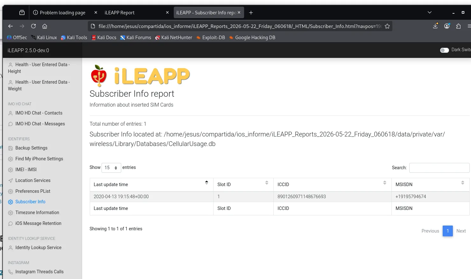Open the Firefox account icon

click(x=447, y=26)
